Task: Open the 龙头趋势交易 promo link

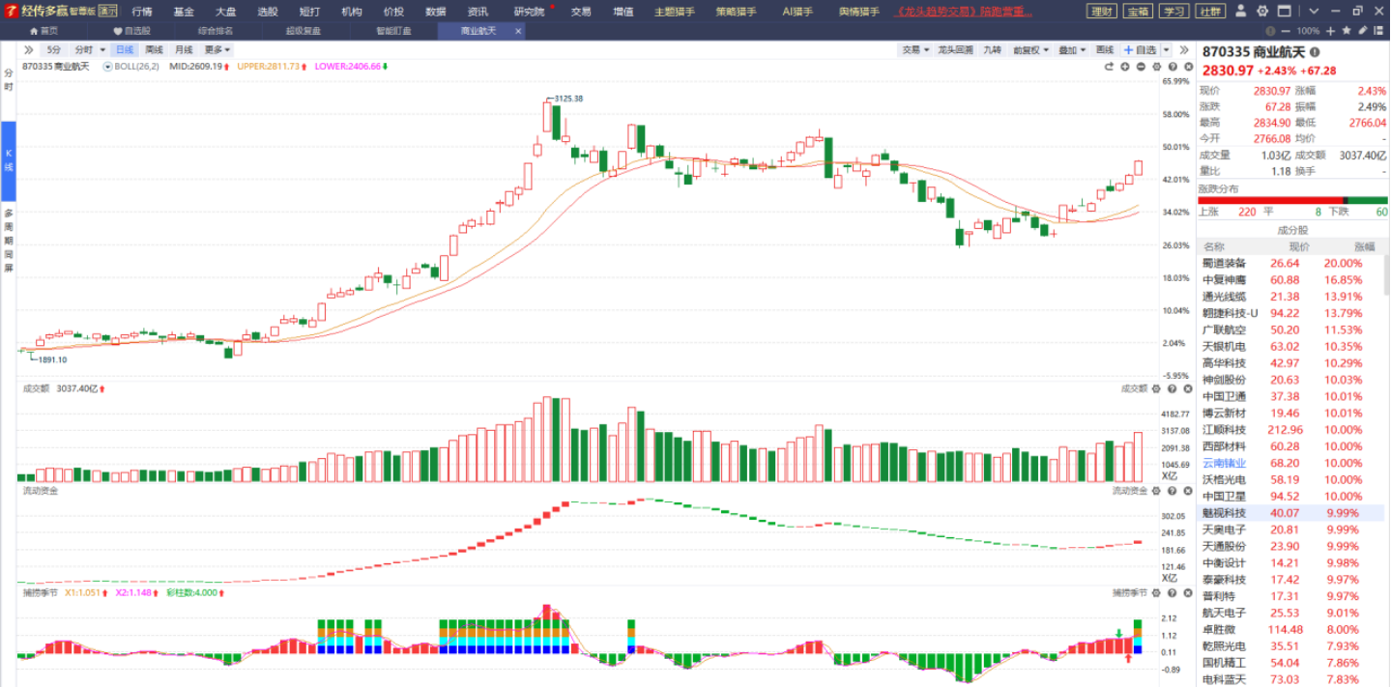Action: click(x=964, y=12)
